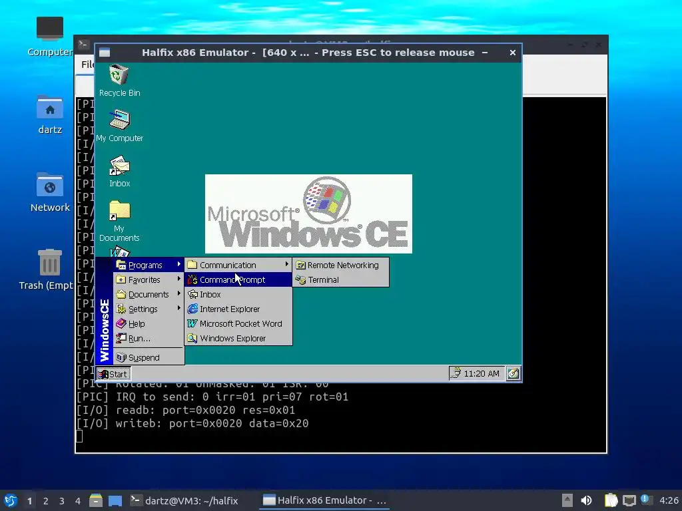Open the dartz home folder icon
This screenshot has width=682, height=511.
tap(49, 114)
